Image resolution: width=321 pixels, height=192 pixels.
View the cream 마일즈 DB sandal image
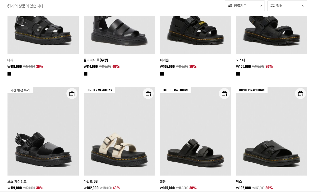point(119,131)
